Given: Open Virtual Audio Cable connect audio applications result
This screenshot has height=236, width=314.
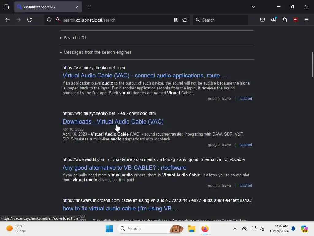Looking at the screenshot, I should 144,76.
